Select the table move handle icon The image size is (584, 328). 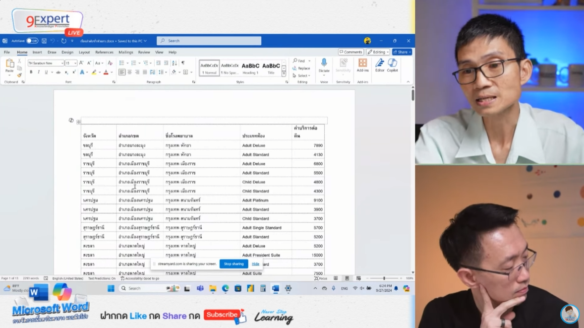[78, 122]
